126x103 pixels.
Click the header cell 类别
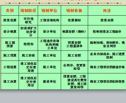[10, 10]
